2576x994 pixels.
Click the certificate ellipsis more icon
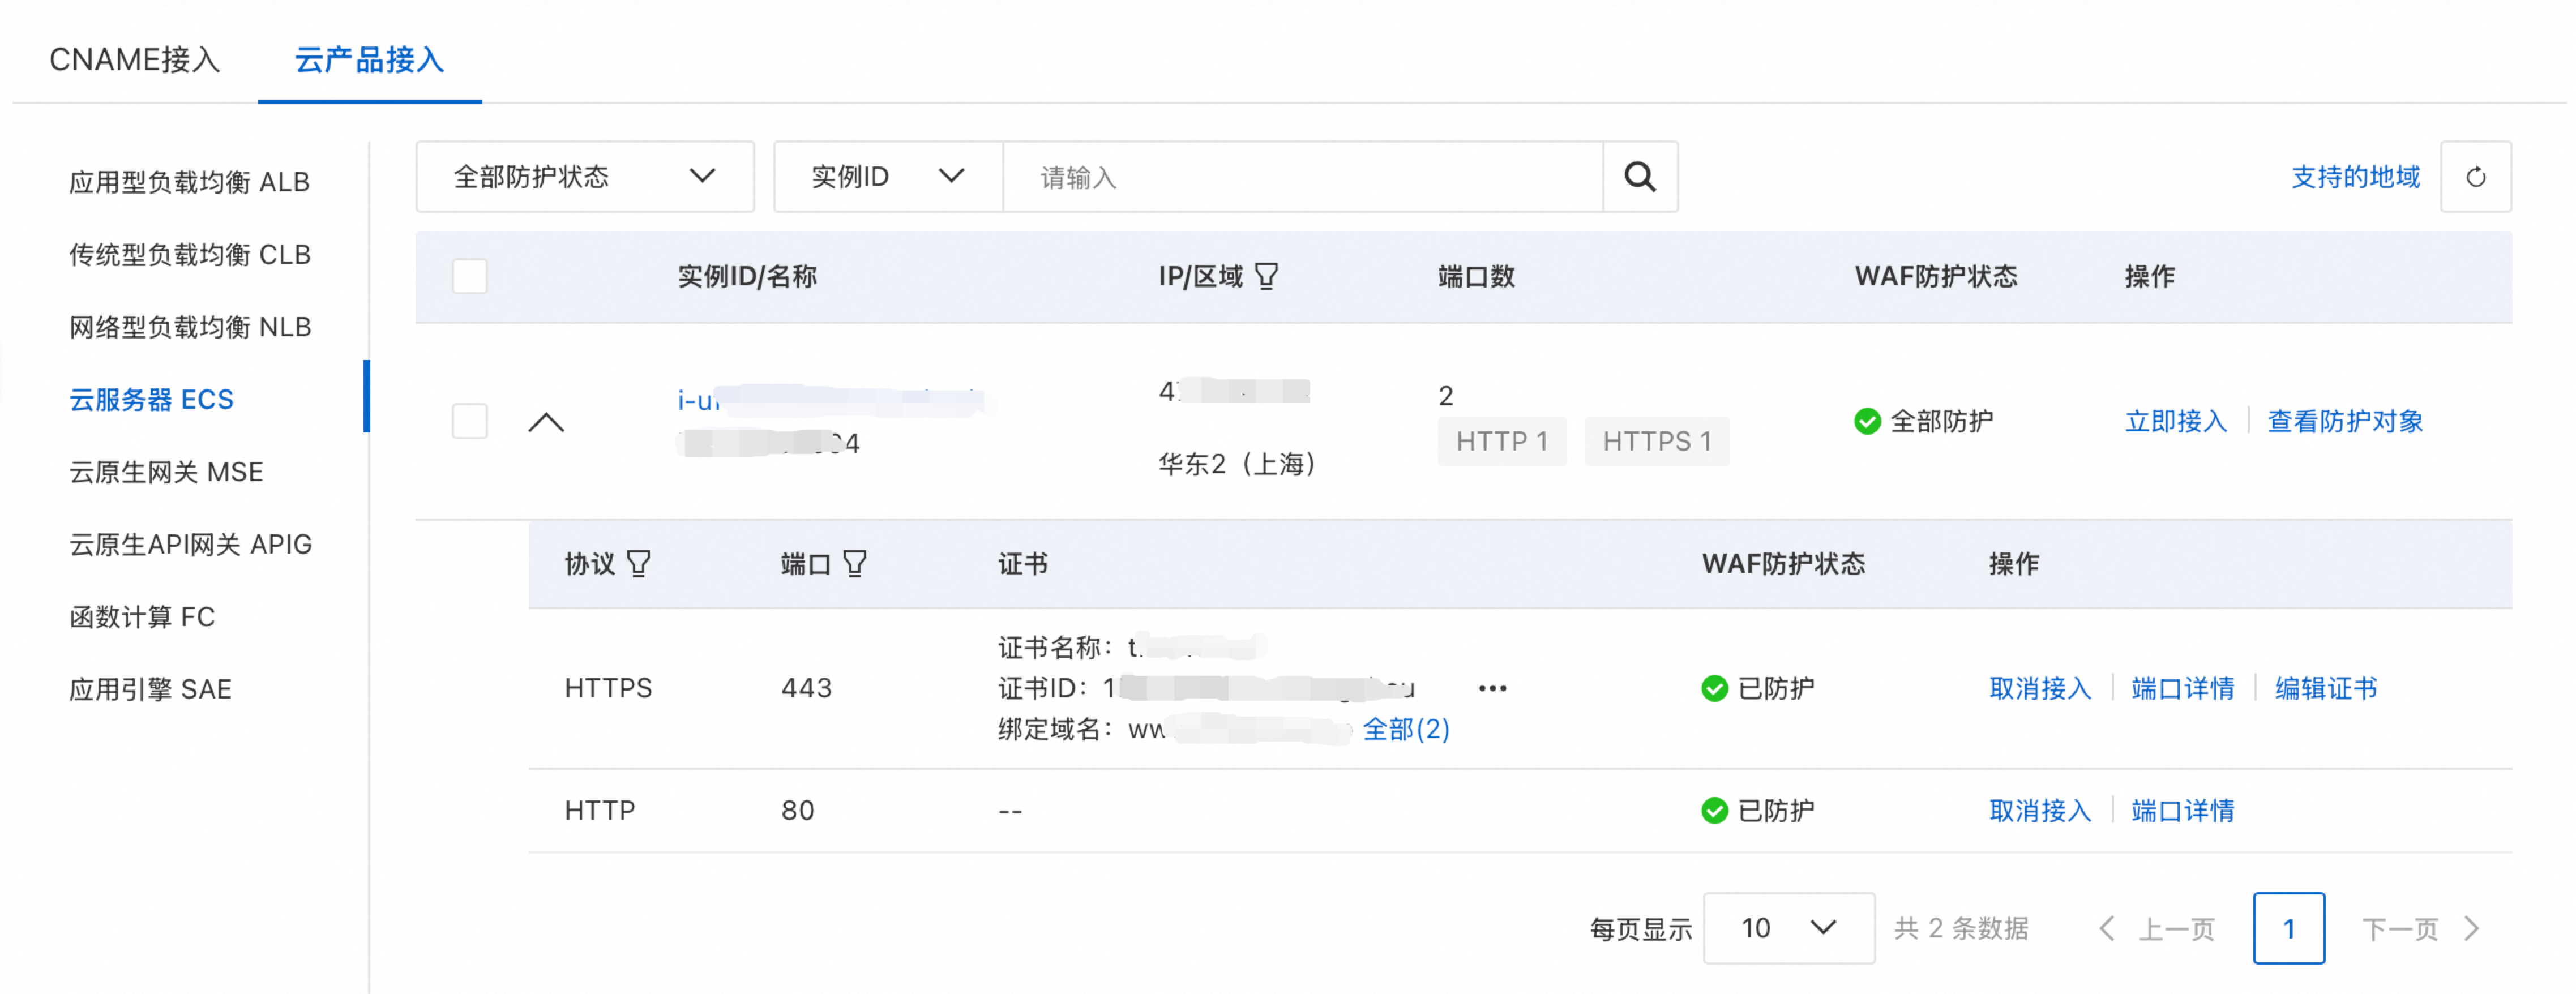[1492, 688]
